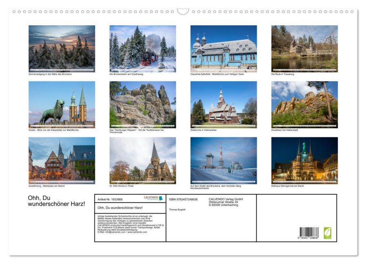Viewport: 366px width, 264px height.
Task: Select the Bode in Treseburg photo
Action: (305, 48)
